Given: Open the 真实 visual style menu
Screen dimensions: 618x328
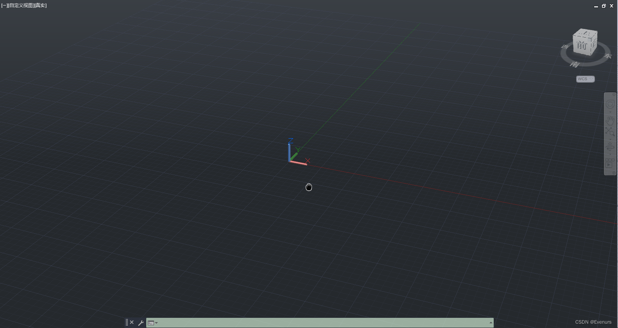Looking at the screenshot, I should 41,5.
